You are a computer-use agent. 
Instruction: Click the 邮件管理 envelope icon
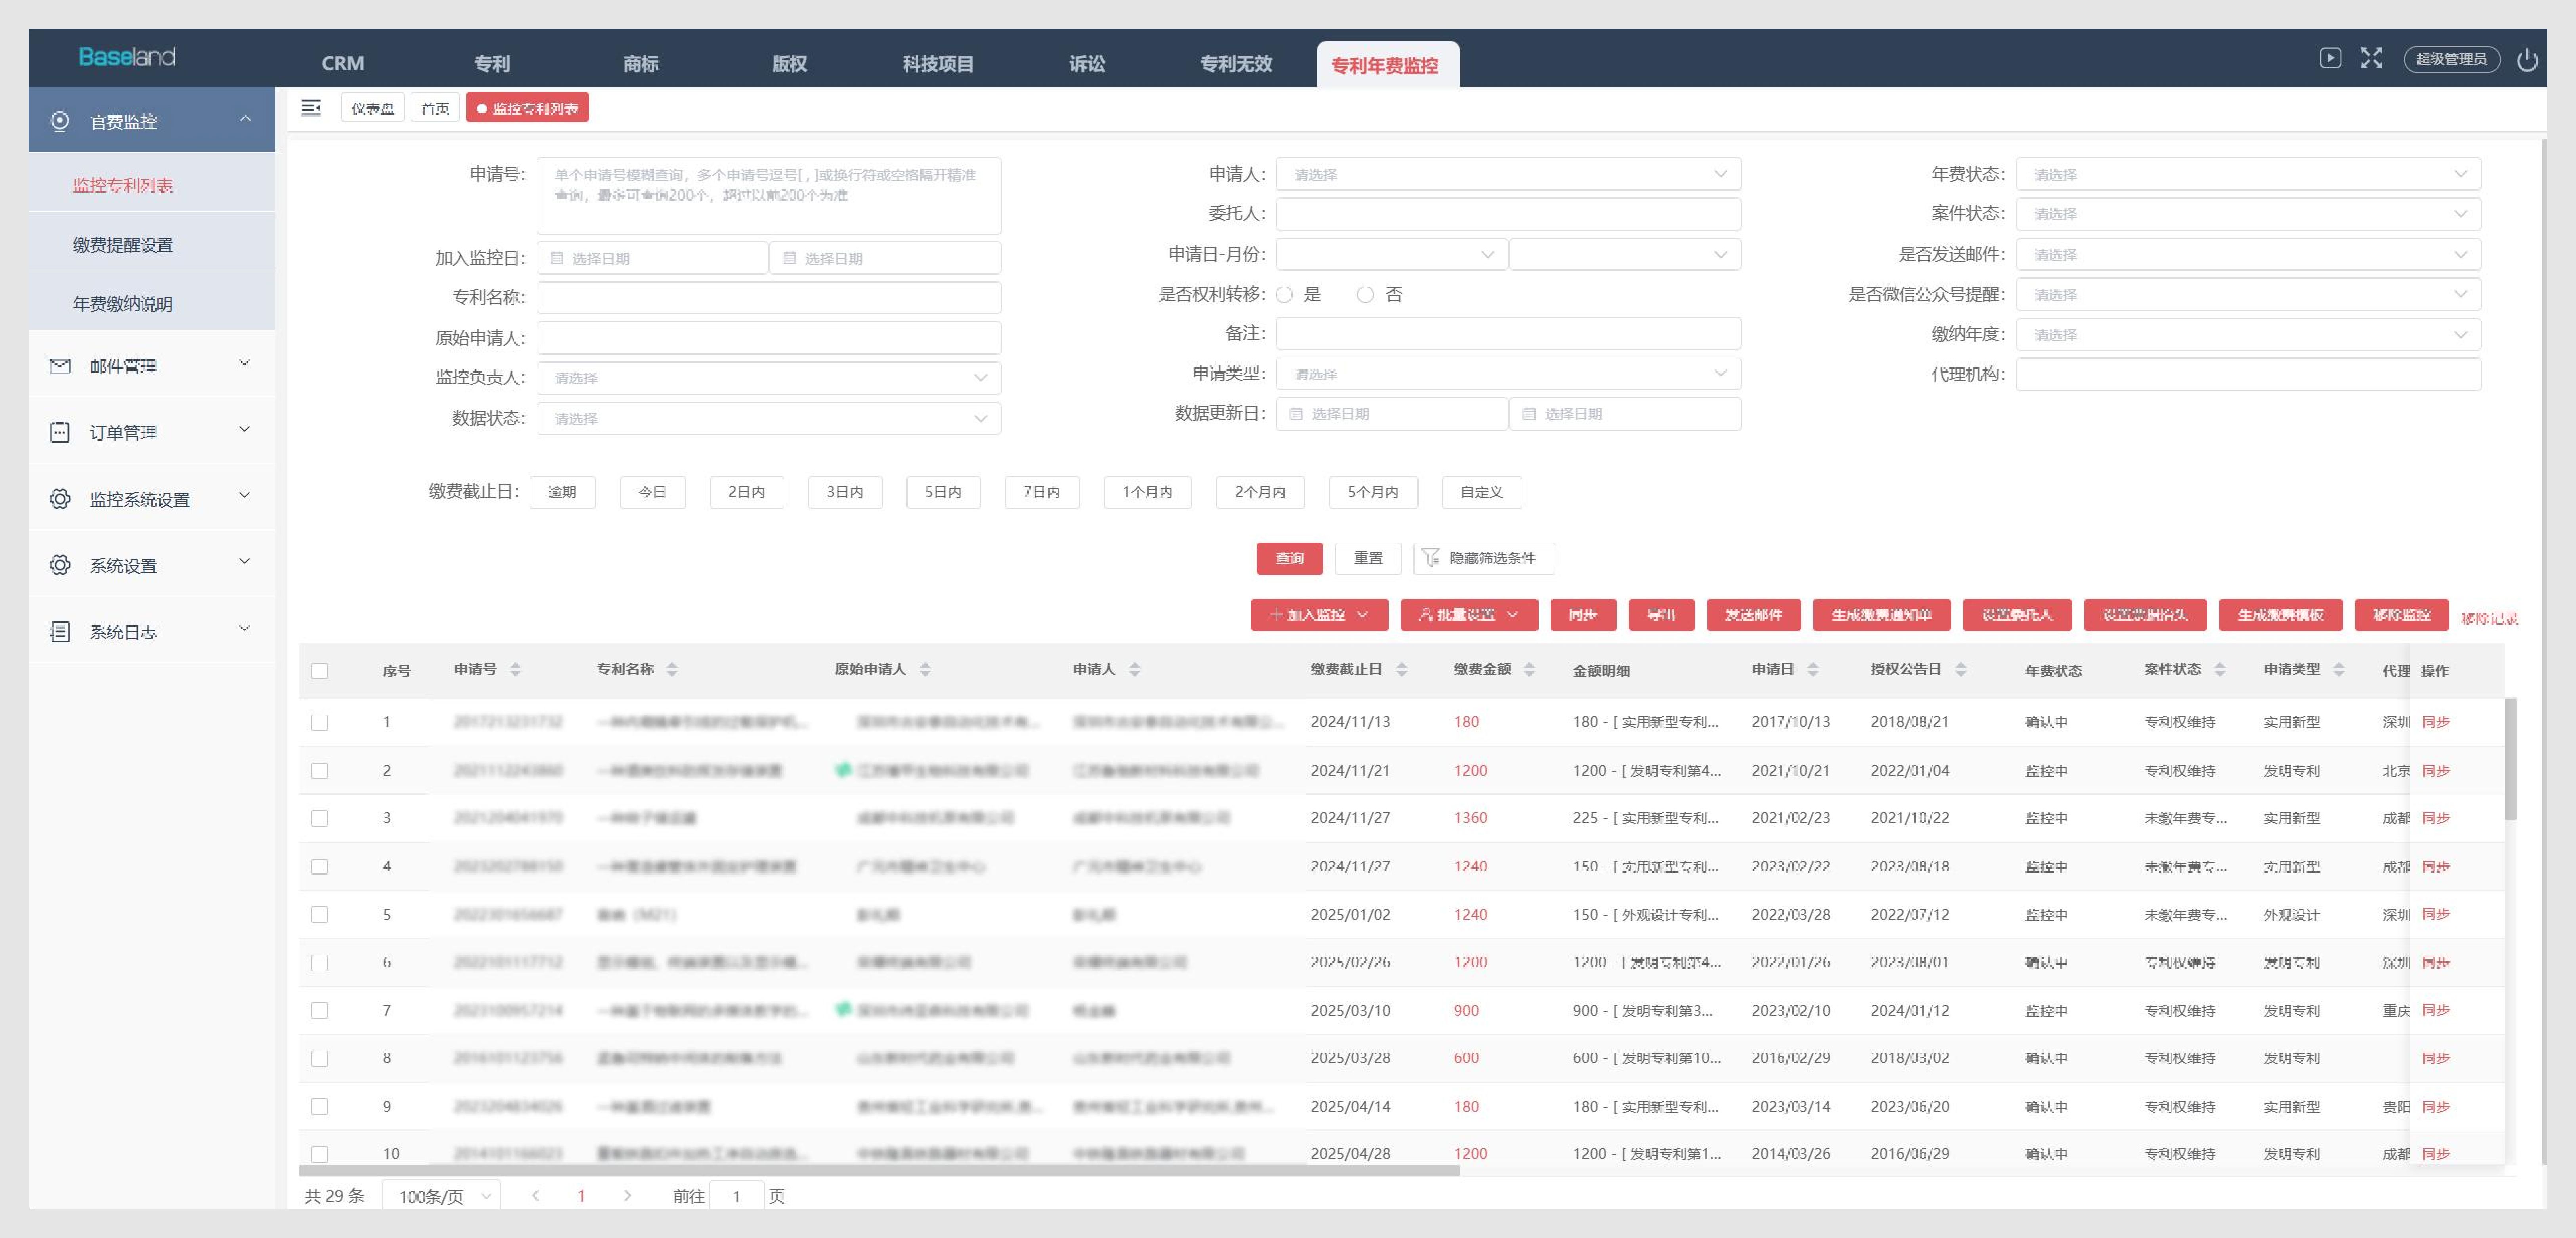coord(60,366)
